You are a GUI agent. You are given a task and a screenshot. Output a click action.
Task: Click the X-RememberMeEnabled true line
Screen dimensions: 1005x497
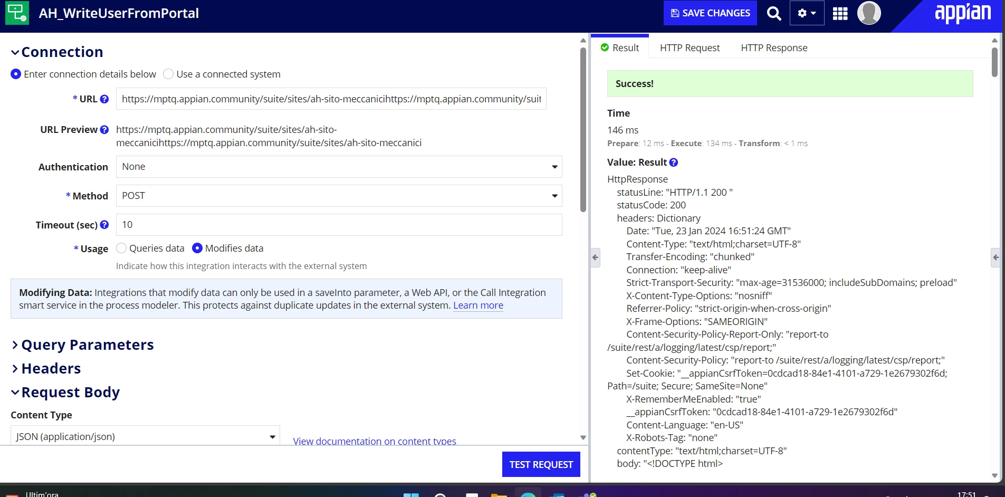[693, 399]
